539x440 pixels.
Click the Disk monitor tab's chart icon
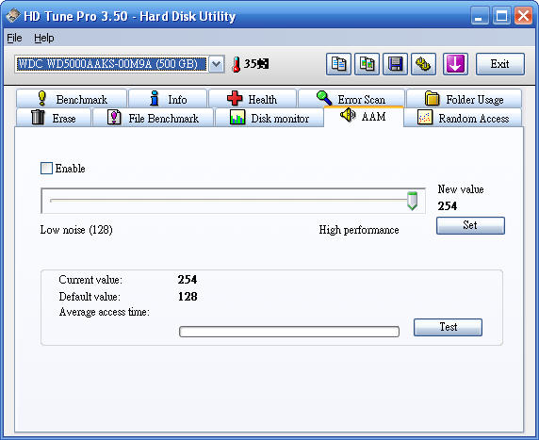[237, 117]
